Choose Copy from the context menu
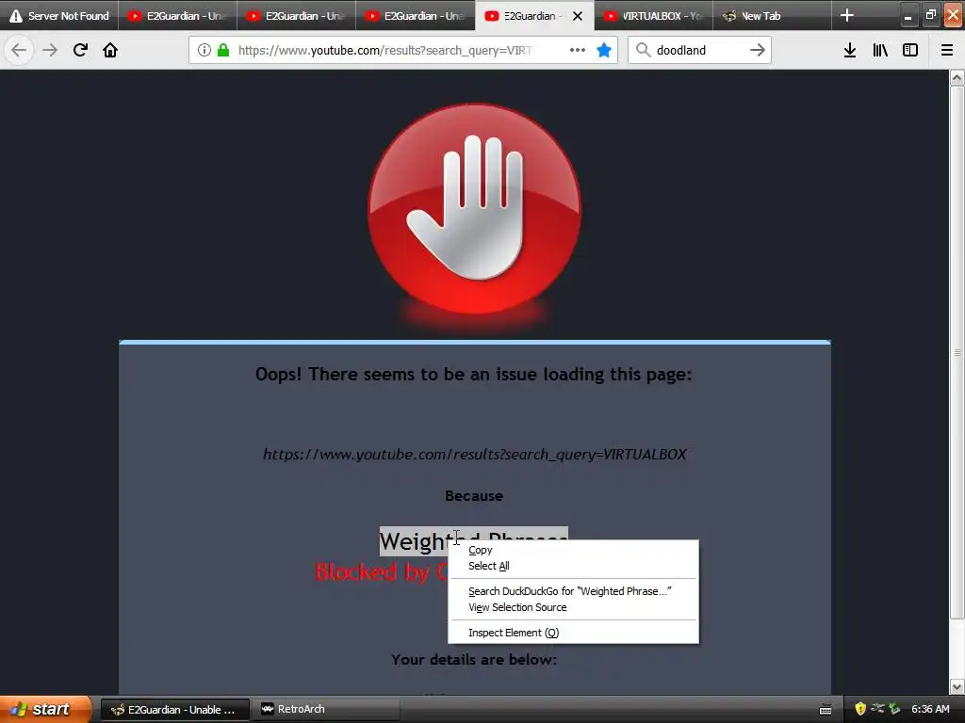 (x=573, y=550)
